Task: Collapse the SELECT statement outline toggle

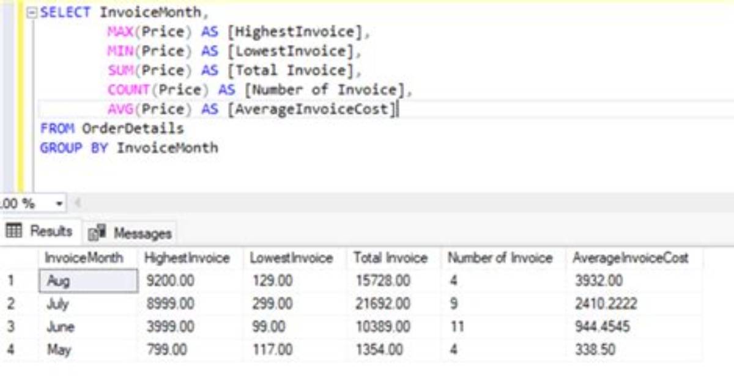Action: tap(32, 12)
